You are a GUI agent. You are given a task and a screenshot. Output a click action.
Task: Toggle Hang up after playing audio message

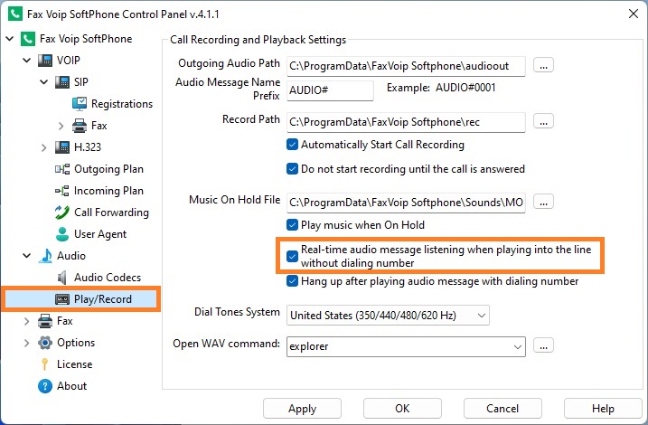(x=292, y=281)
